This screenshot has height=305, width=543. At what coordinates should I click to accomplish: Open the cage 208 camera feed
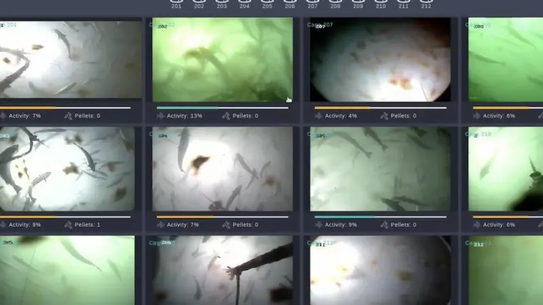pos(506,60)
